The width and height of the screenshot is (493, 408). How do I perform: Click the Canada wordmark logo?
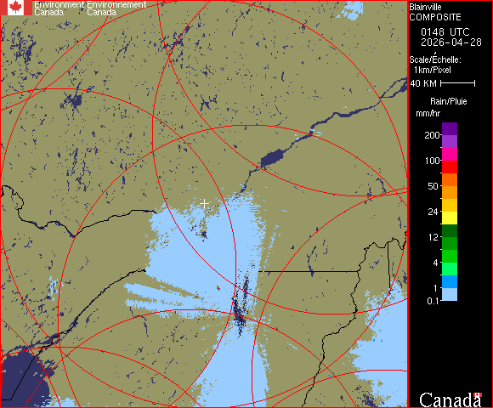450,399
